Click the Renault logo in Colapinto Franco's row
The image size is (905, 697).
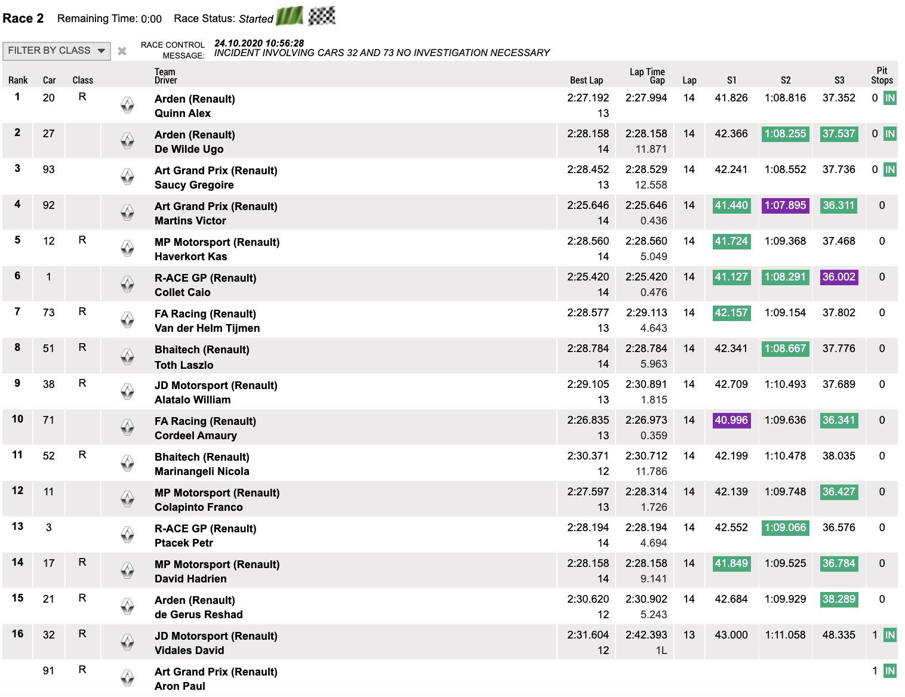pos(127,499)
